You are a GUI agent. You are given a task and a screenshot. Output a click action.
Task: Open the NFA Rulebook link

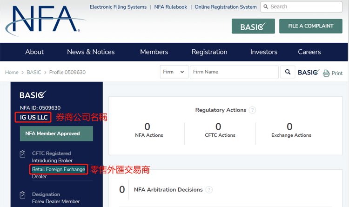pyautogui.click(x=170, y=7)
